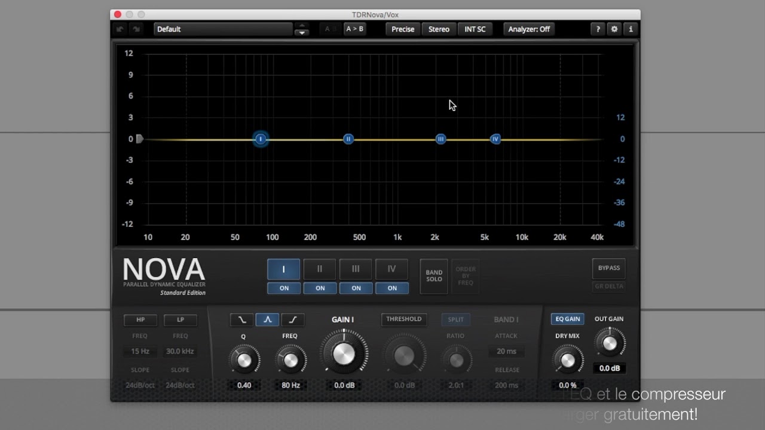The image size is (765, 430).
Task: Open the settings gear icon
Action: tap(614, 29)
